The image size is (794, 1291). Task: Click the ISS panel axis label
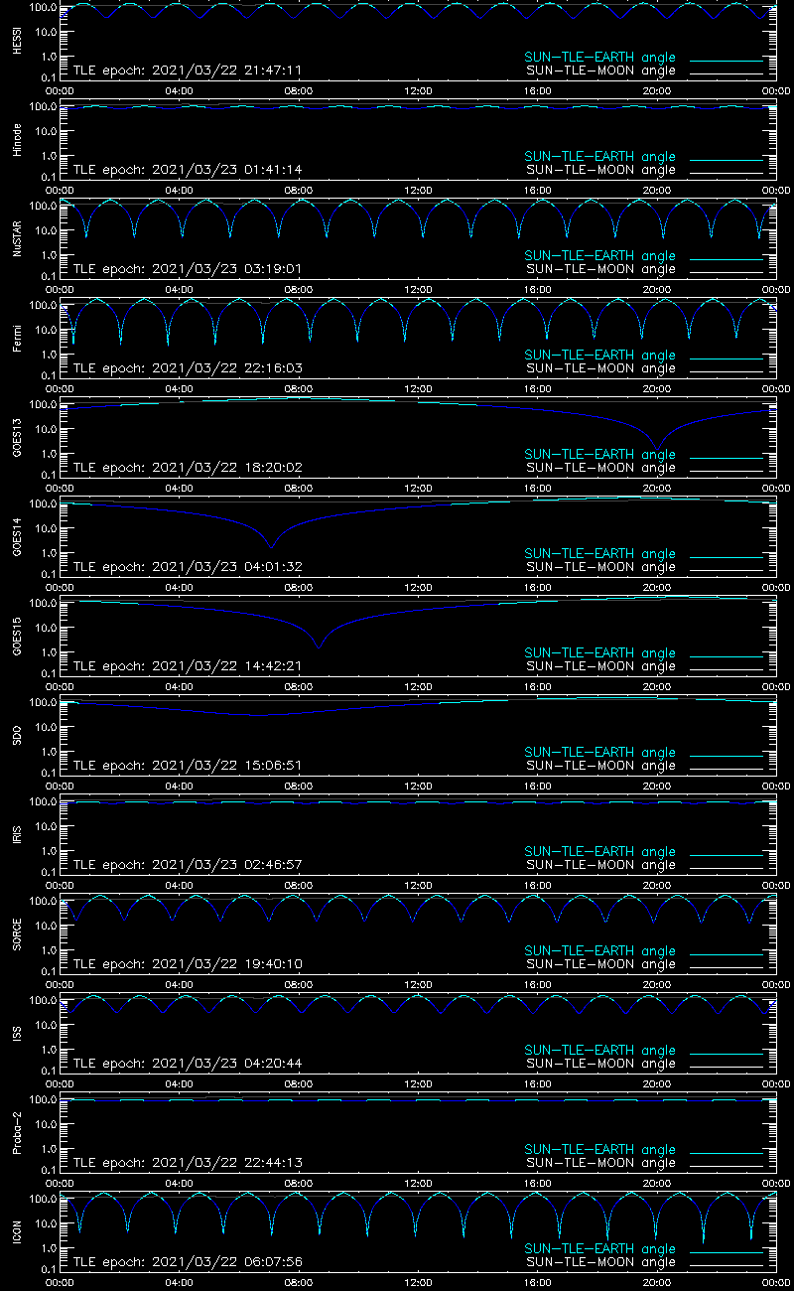pyautogui.click(x=18, y=1034)
